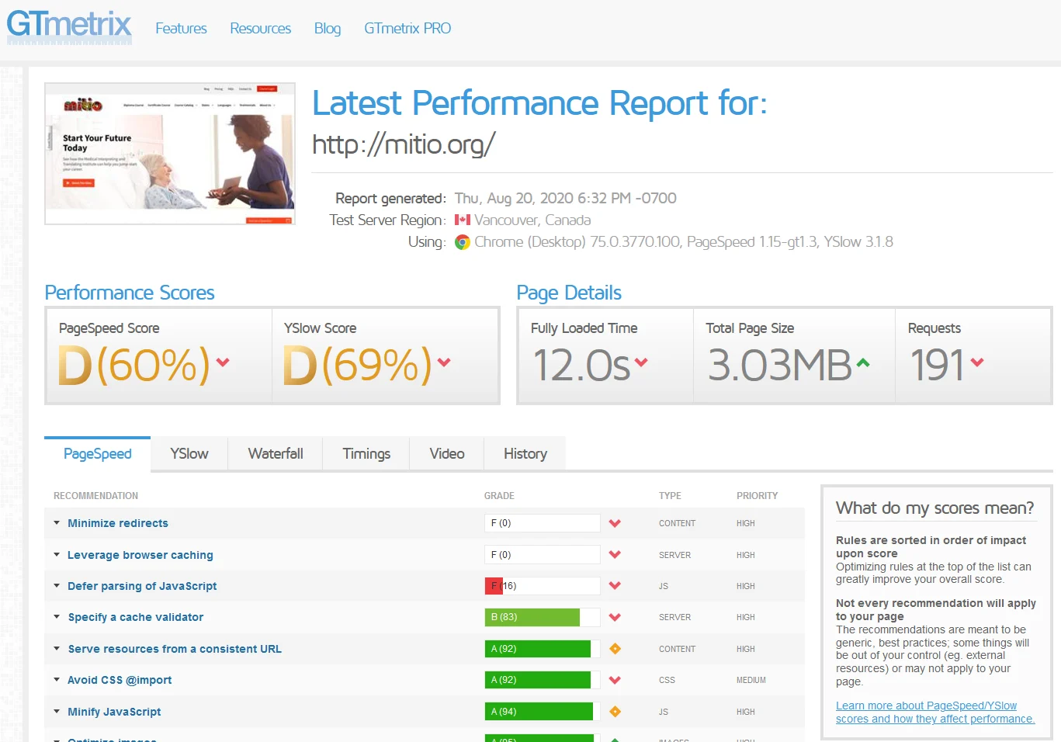Screen dimensions: 1061x742
Task: Click the orange diamond icon on Minify JavaScript row
Action: click(615, 712)
